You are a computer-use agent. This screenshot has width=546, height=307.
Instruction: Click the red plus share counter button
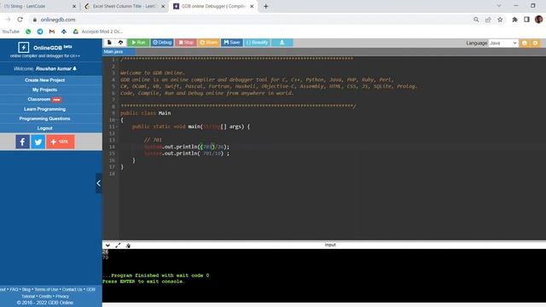[x=61, y=142]
